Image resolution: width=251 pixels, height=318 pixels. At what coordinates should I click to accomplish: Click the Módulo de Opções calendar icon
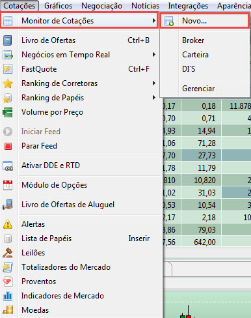click(8, 185)
